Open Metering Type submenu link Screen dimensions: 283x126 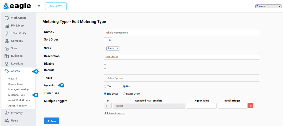16,95
